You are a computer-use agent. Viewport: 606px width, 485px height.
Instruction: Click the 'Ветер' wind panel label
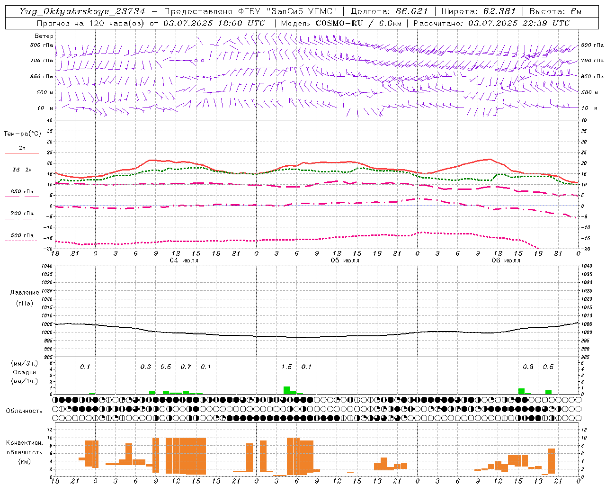pos(44,36)
